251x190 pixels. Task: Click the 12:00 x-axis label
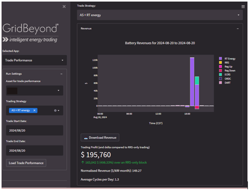pyautogui.click(x=158, y=114)
